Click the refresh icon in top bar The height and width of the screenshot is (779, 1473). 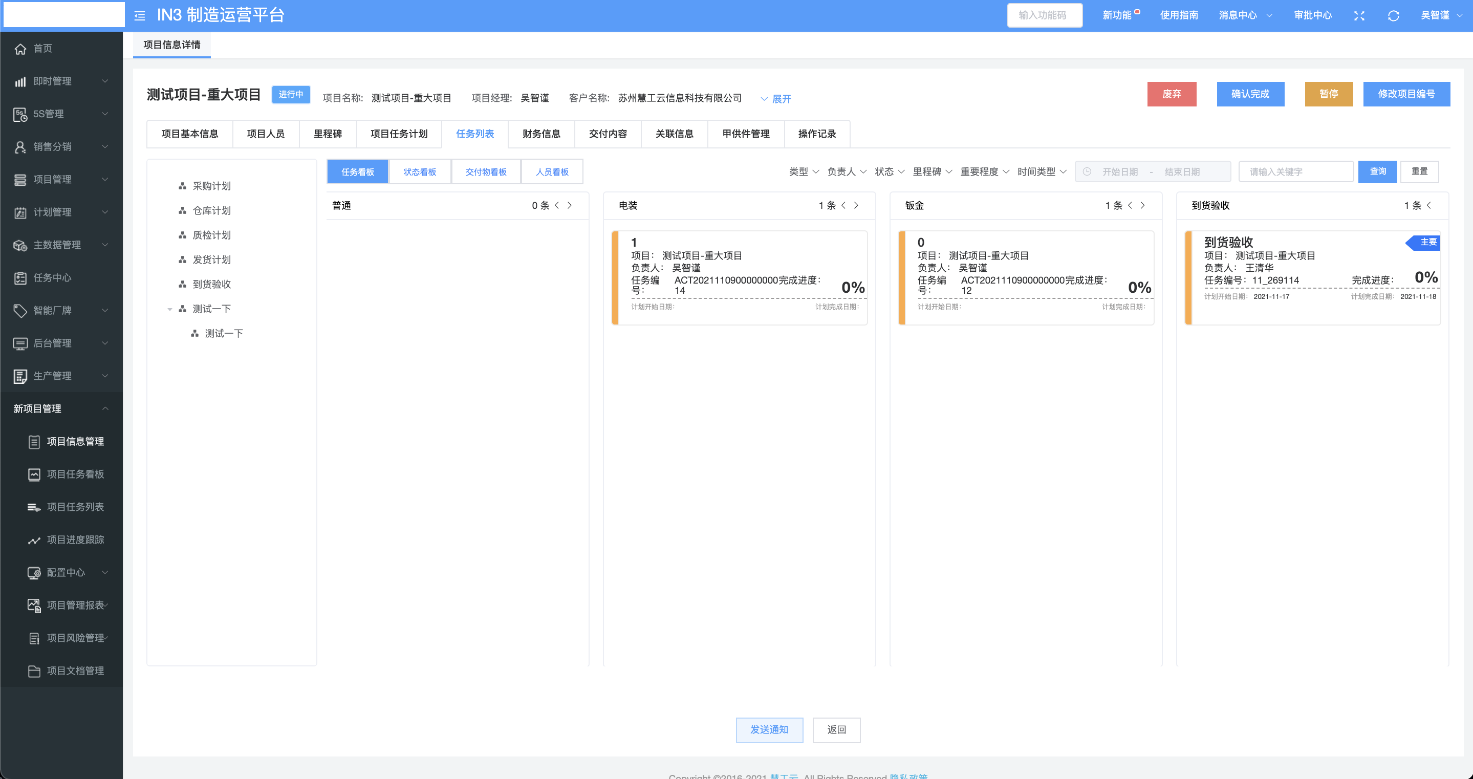pyautogui.click(x=1393, y=16)
